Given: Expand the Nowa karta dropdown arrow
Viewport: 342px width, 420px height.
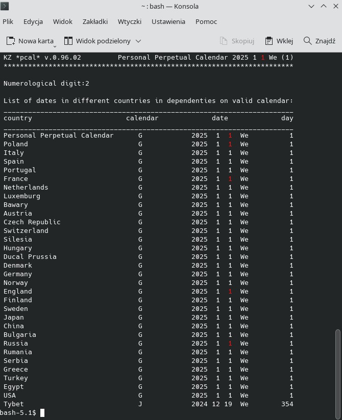Looking at the screenshot, I should click(55, 44).
